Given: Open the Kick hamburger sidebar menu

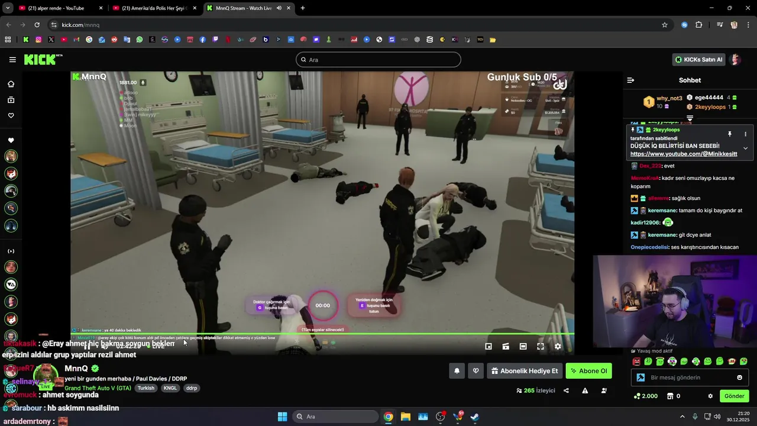Looking at the screenshot, I should pos(12,60).
